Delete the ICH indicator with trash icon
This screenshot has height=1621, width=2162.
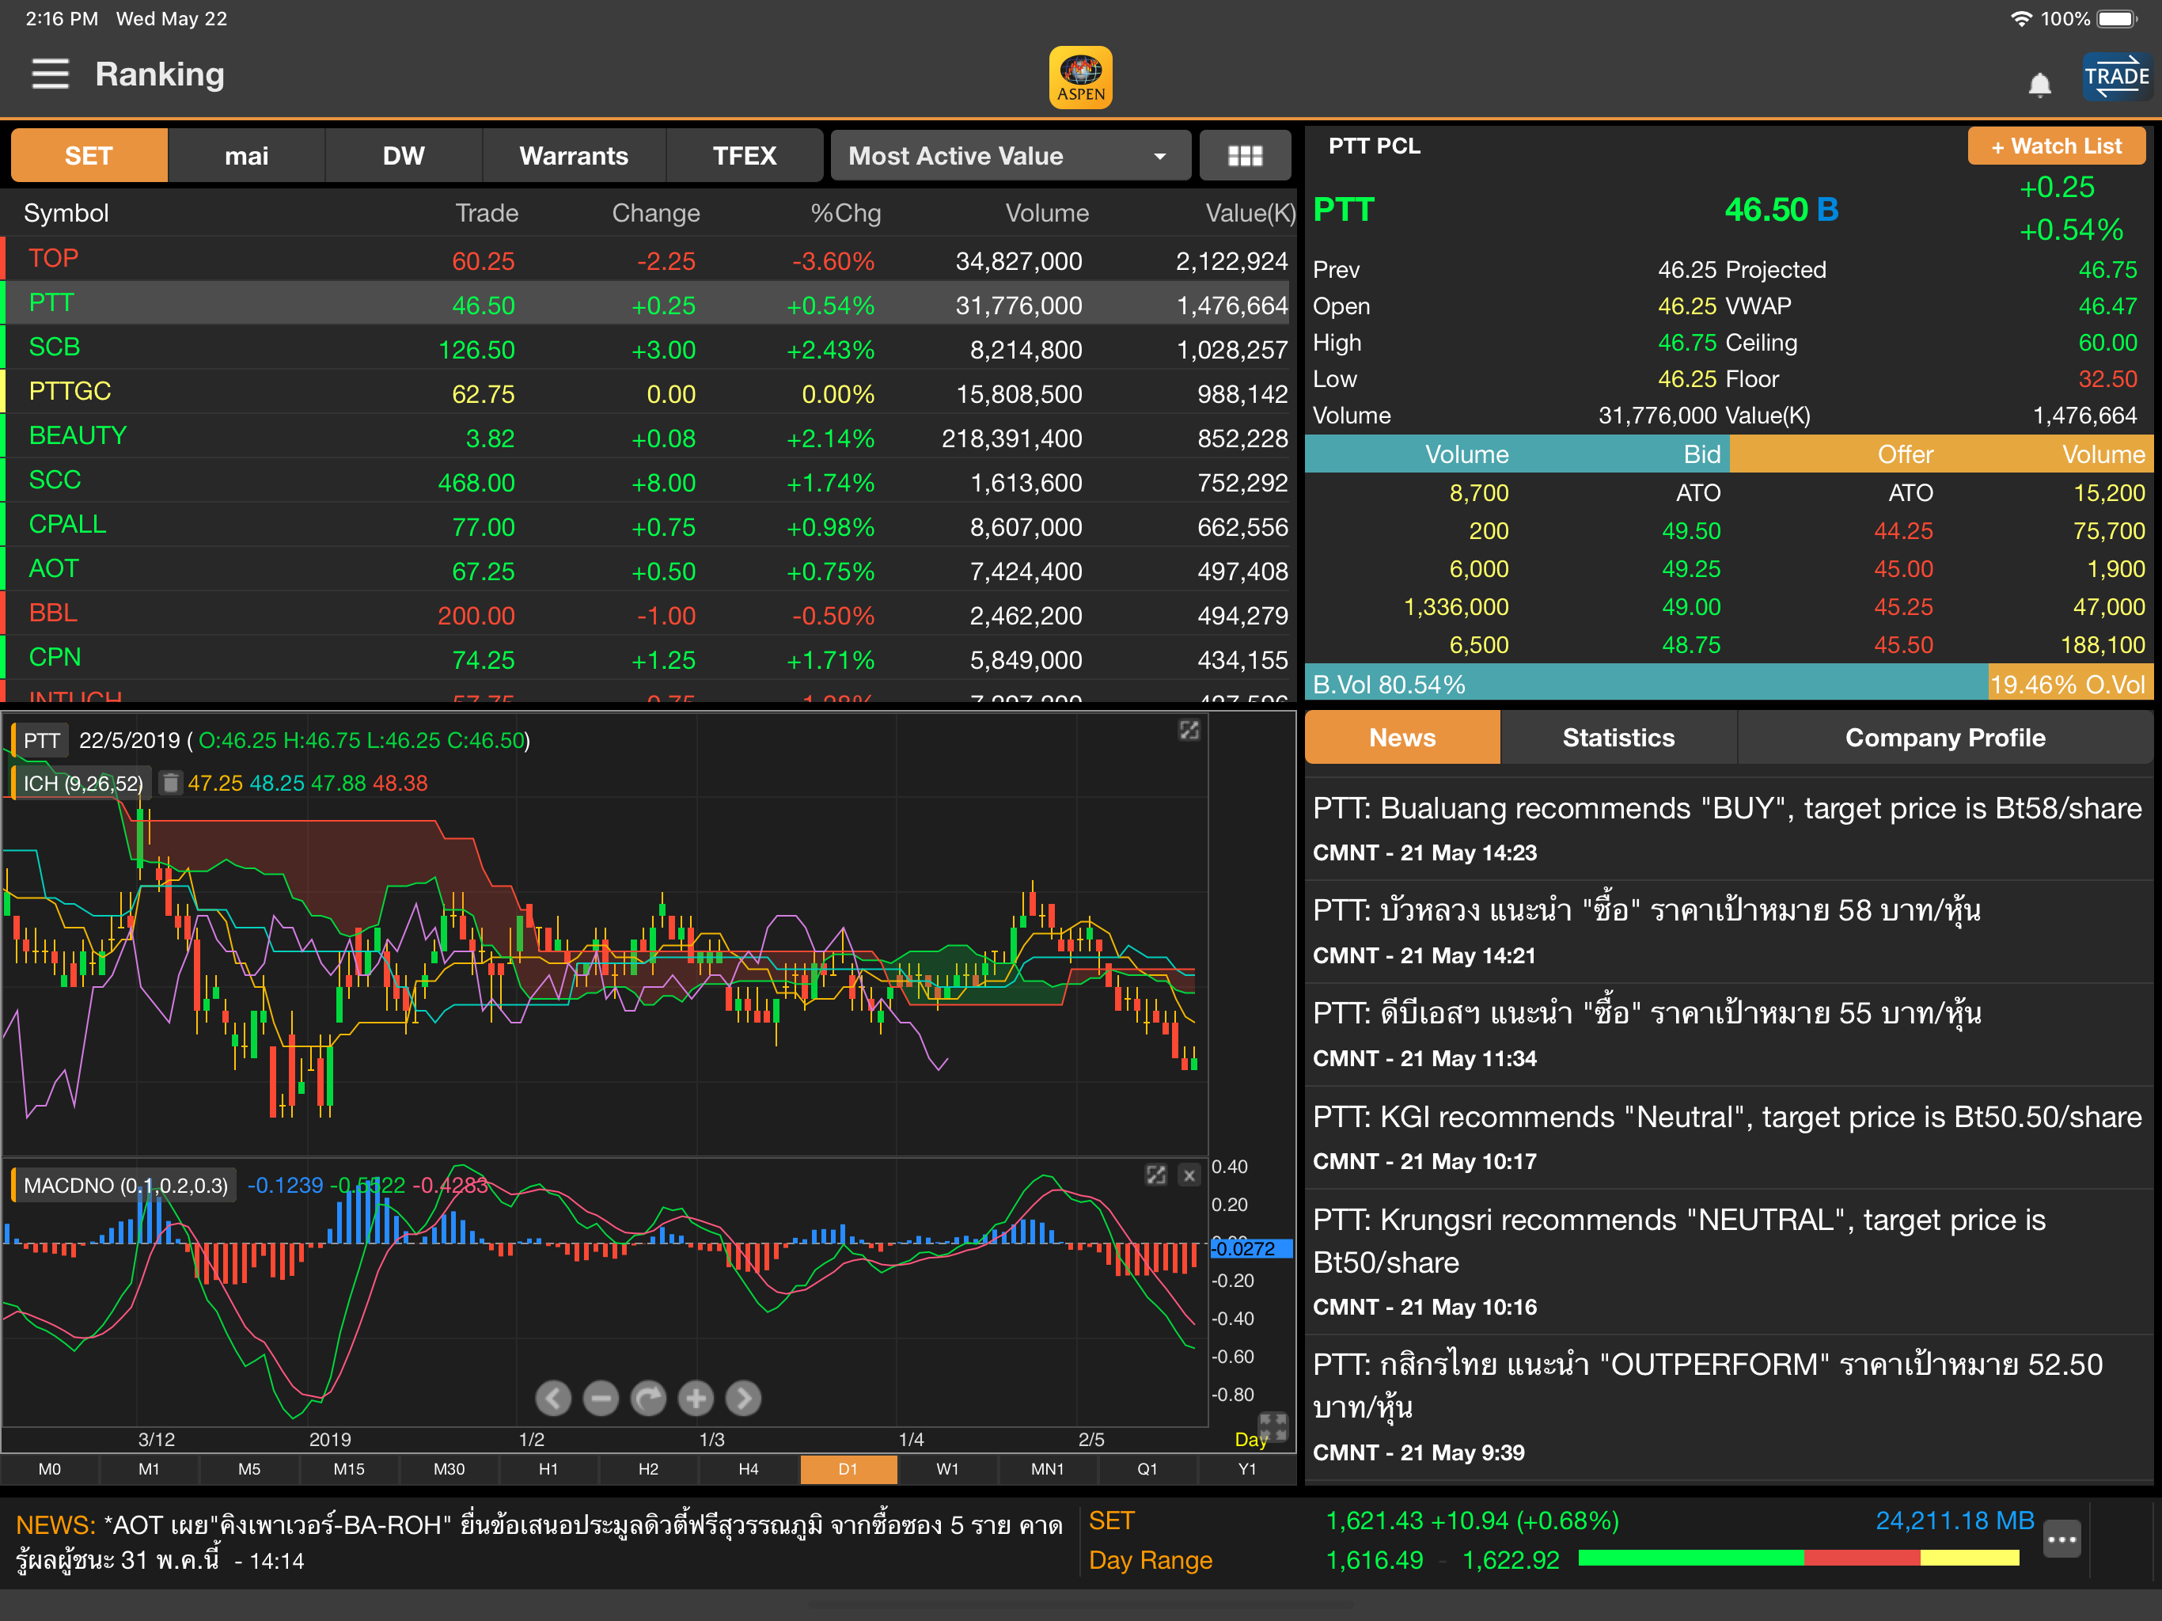(170, 783)
